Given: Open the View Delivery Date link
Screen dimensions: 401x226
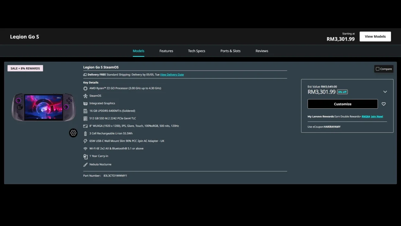Looking at the screenshot, I should (x=172, y=75).
